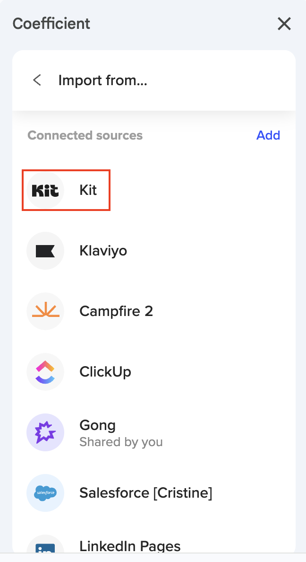Click the LinkedIn Pages logo icon
This screenshot has height=562, width=306.
click(45, 549)
